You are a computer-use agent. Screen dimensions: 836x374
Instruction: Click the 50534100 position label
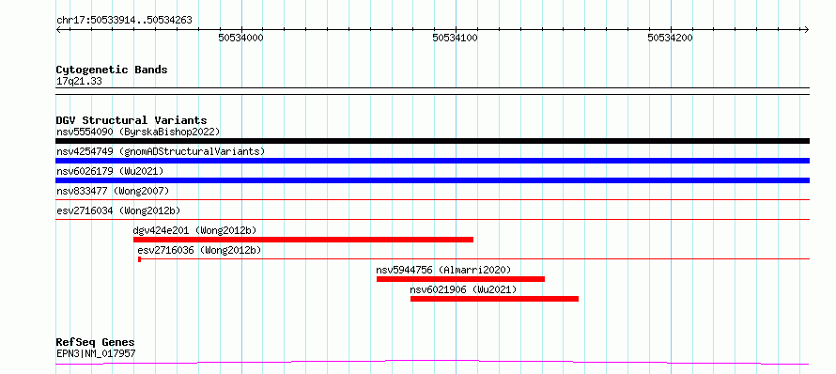coord(456,38)
